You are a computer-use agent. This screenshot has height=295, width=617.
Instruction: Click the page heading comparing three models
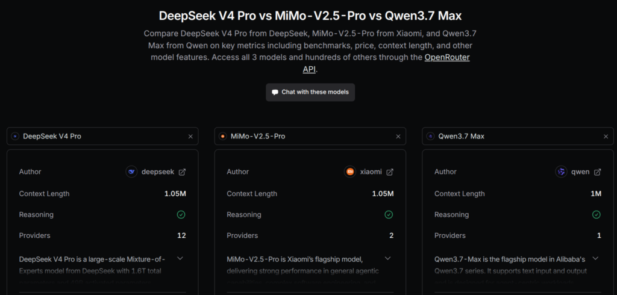[310, 16]
